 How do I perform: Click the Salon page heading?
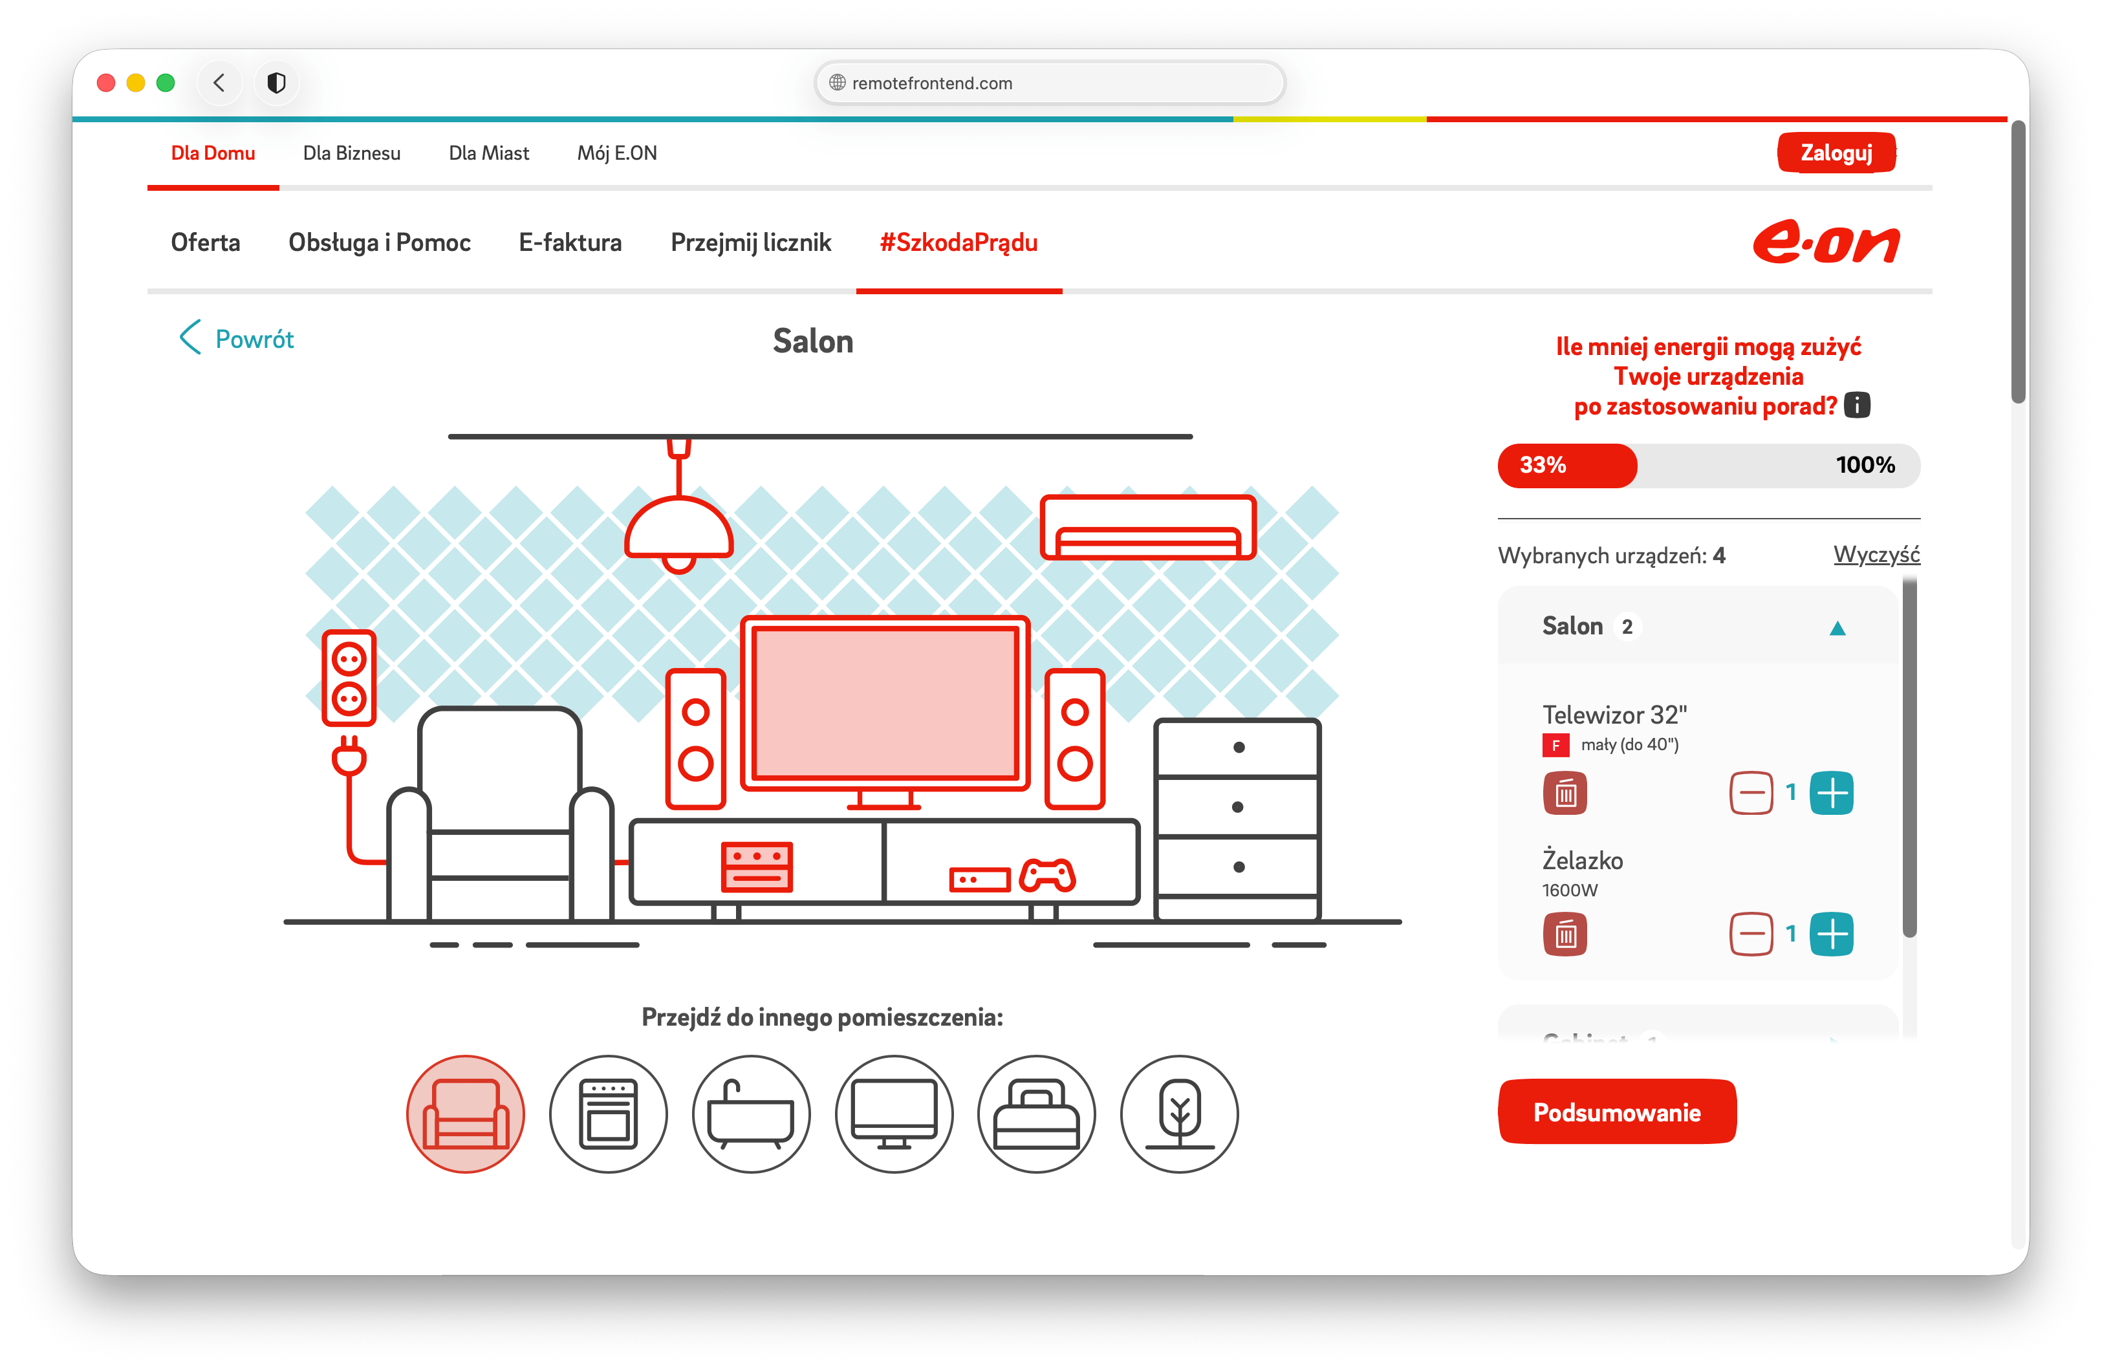tap(812, 342)
